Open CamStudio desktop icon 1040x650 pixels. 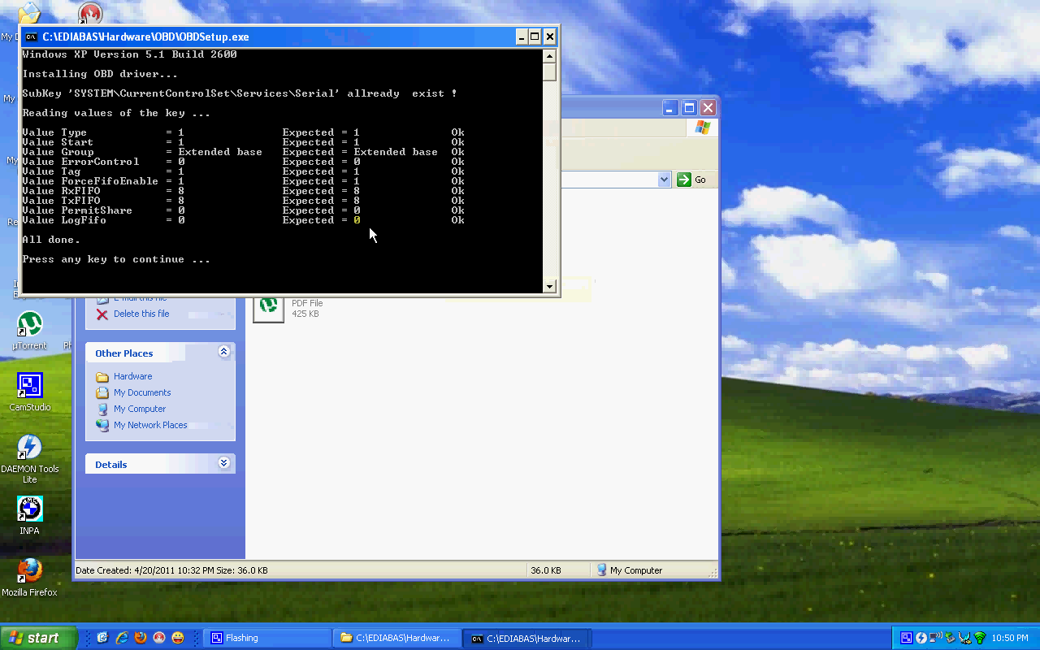click(x=29, y=387)
